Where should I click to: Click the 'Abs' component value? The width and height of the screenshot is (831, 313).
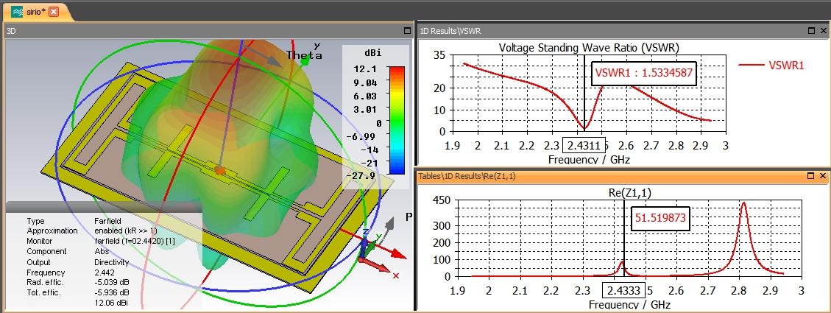point(101,251)
